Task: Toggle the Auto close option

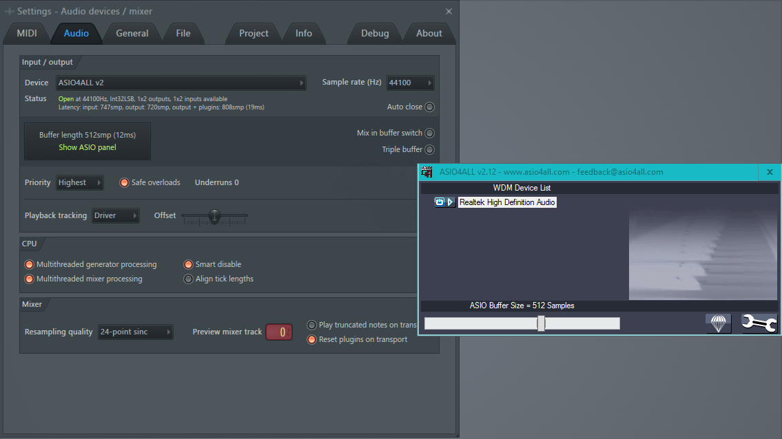Action: click(429, 107)
